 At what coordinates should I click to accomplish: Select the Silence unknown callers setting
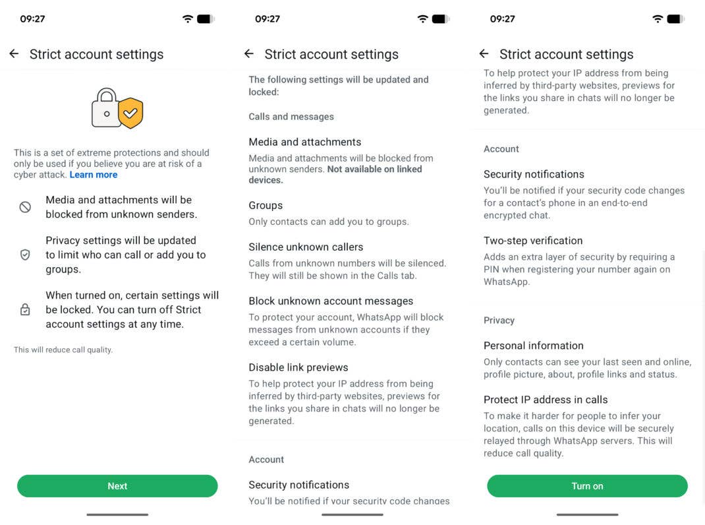[306, 247]
